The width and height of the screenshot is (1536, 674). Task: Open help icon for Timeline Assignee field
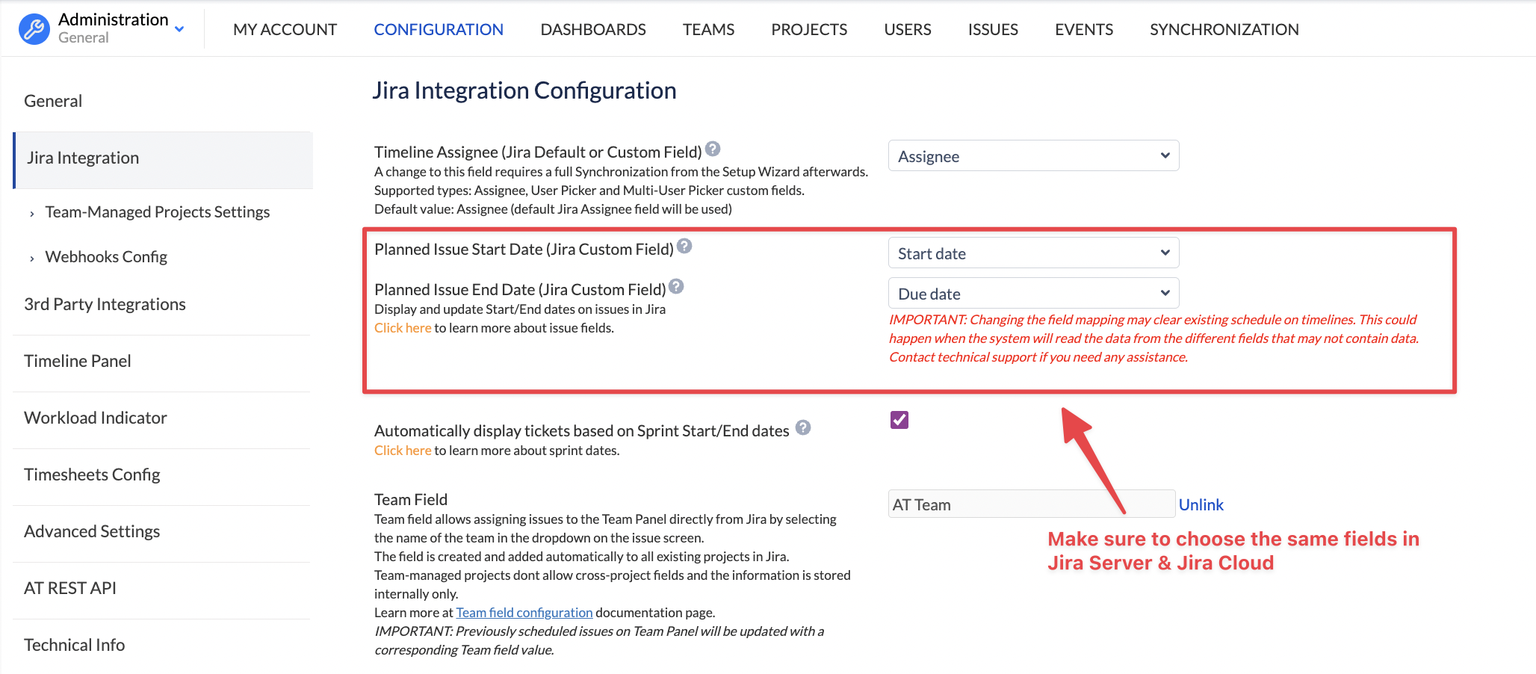(713, 149)
